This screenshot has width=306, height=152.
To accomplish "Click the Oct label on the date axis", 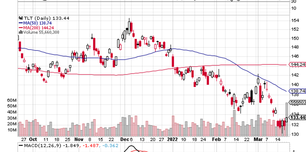I will tap(33, 139).
